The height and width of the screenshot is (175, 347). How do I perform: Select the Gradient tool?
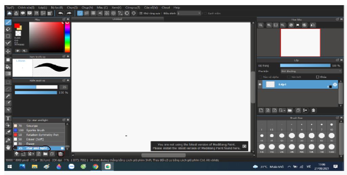tap(8, 74)
